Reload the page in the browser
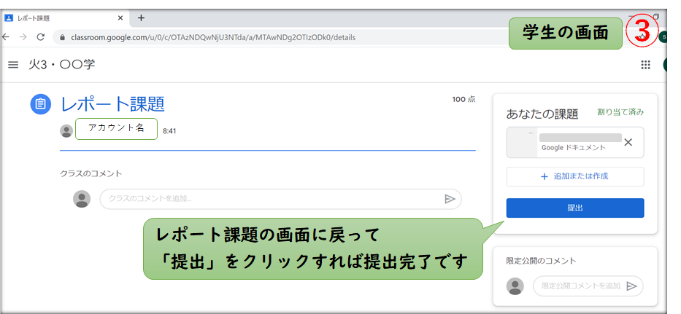 tap(41, 37)
